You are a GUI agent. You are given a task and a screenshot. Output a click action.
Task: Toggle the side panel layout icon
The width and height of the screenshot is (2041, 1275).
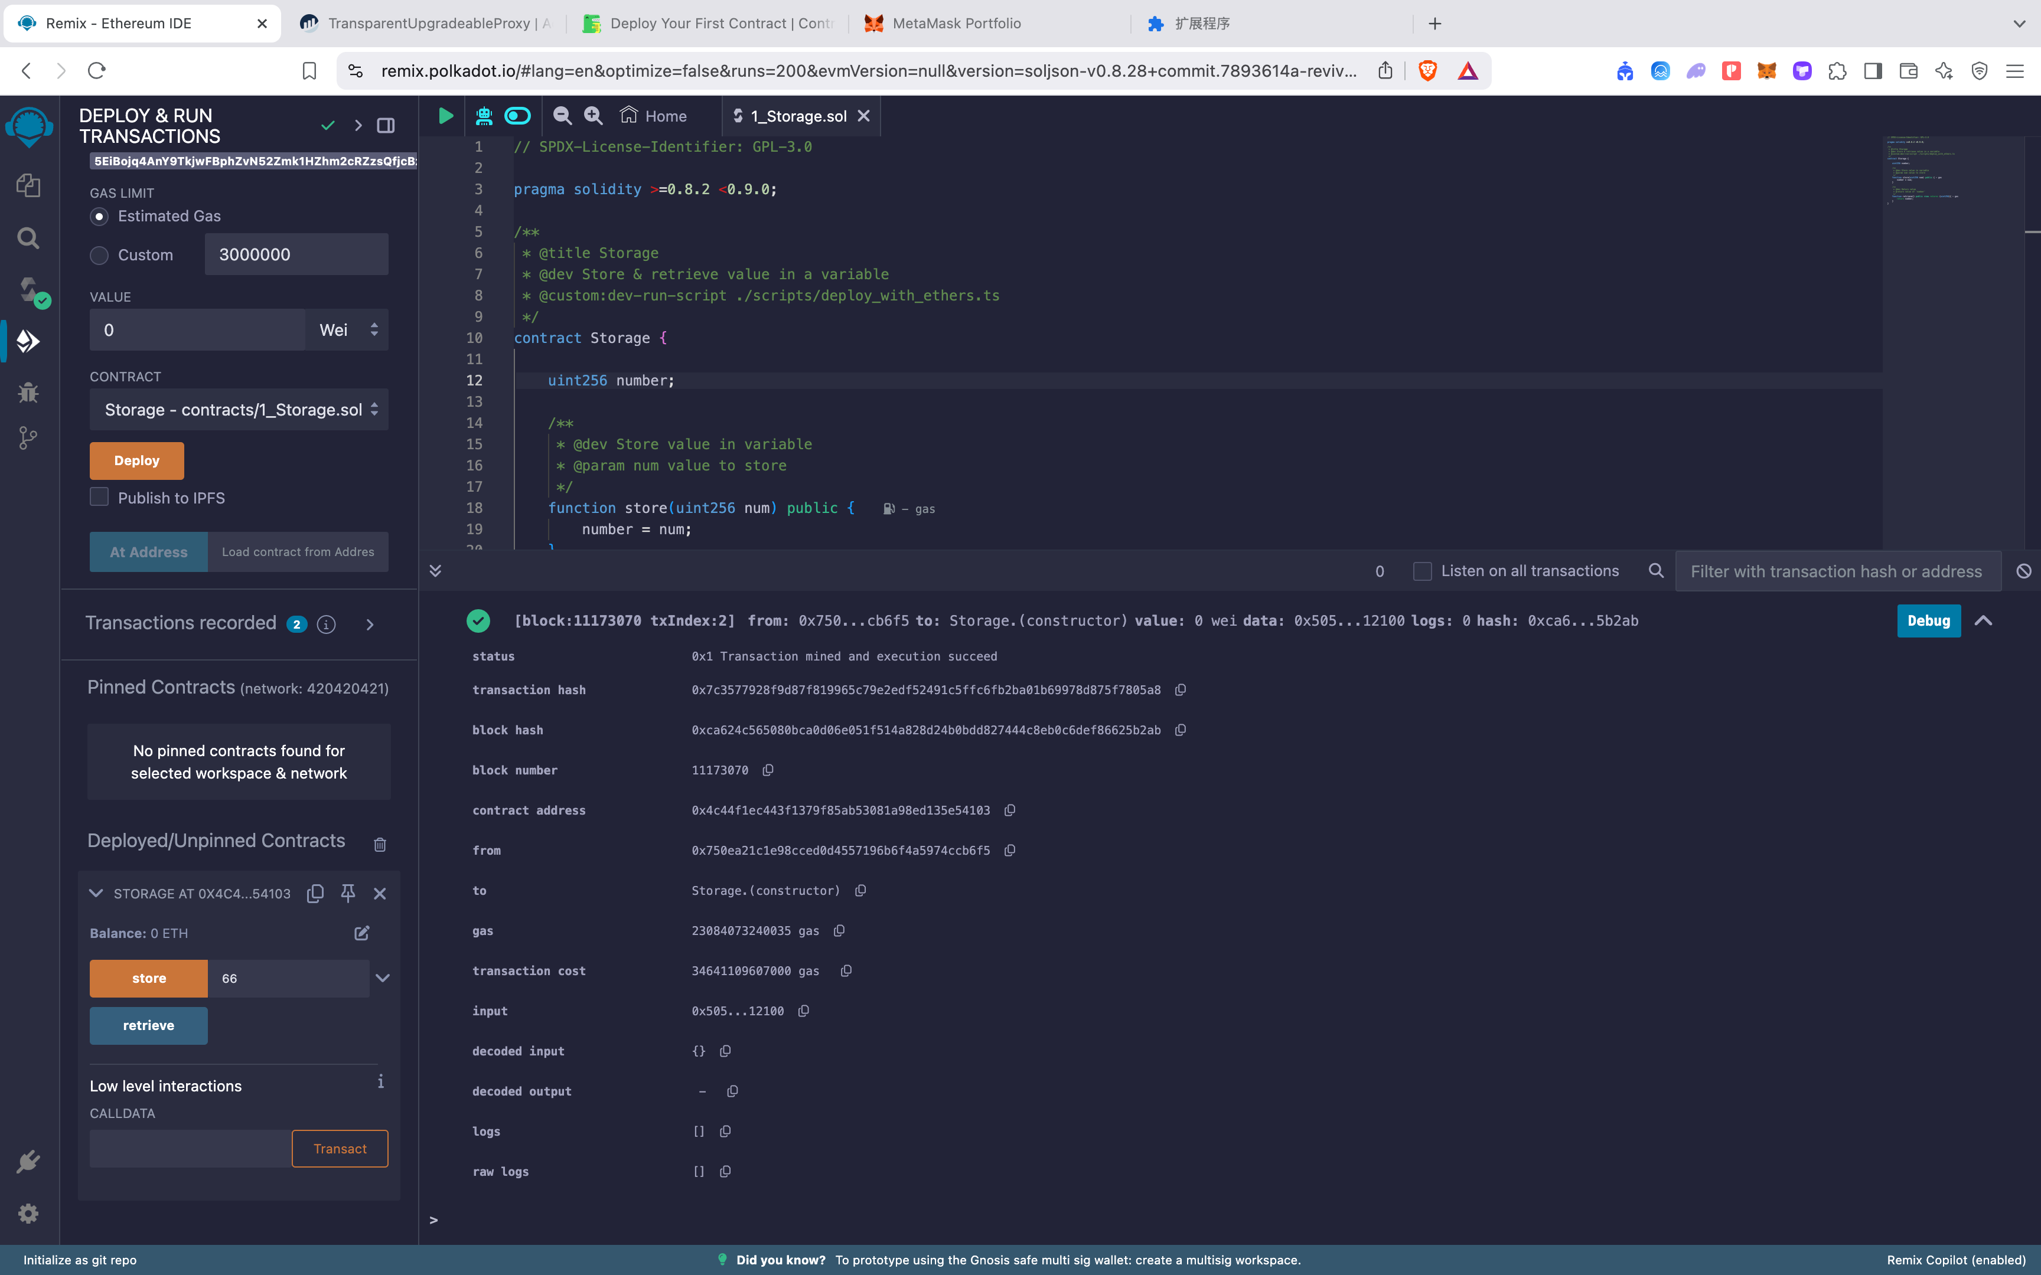tap(386, 126)
